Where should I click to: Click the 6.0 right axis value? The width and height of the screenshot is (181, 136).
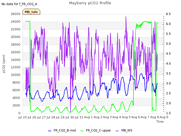pos(168,24)
